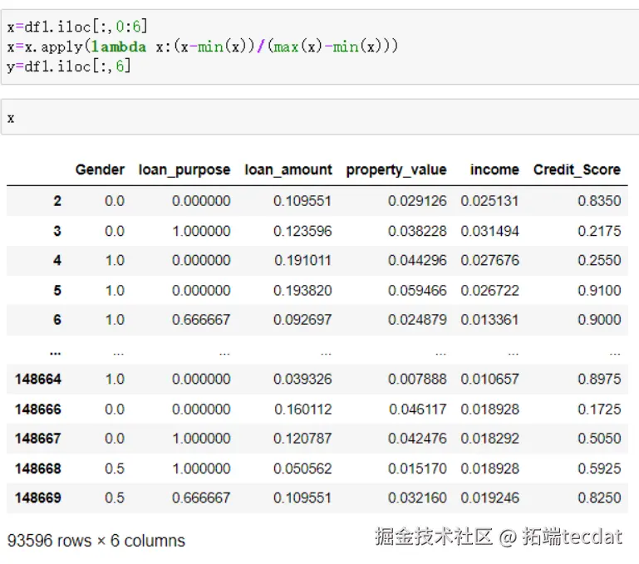Click the first code cell with x=df1.iloc
The height and width of the screenshot is (564, 639).
[320, 47]
